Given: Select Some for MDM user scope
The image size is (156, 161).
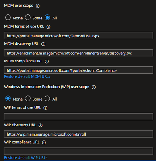Looking at the screenshot, I should [x=28, y=17].
